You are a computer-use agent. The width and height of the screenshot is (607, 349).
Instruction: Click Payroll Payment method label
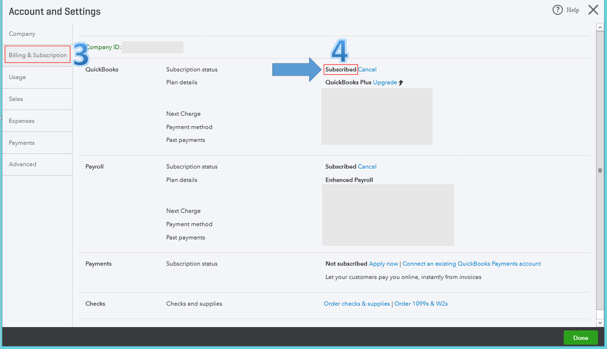coord(189,224)
